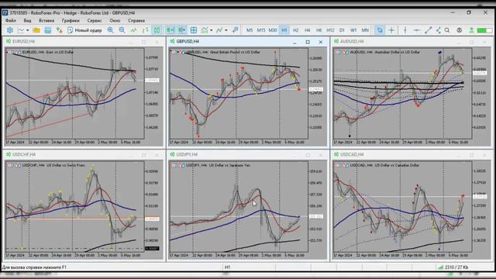This screenshot has width=496, height=279.
Task: Switch chart to bar chart type
Action: coord(145,30)
